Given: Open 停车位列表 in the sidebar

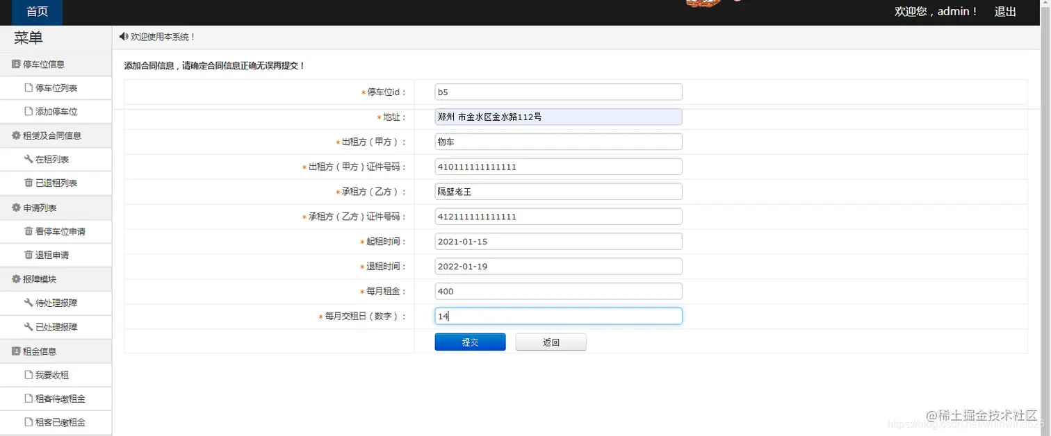Looking at the screenshot, I should pyautogui.click(x=56, y=88).
